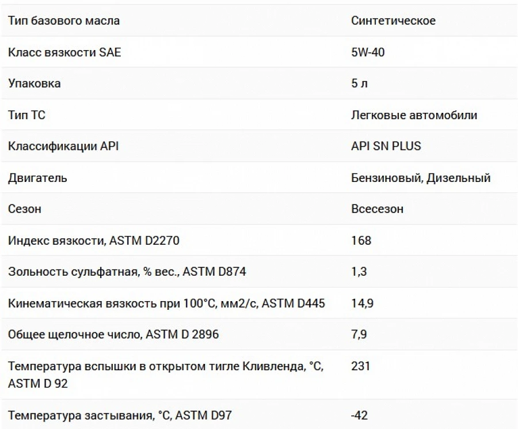518x429 pixels.
Task: Click the 'Двигатель' row label
Action: point(37,178)
